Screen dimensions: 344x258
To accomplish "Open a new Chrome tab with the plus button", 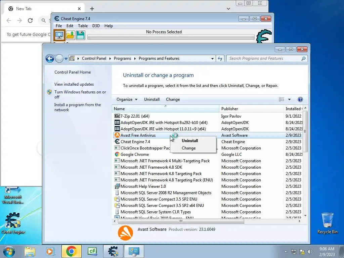I will pyautogui.click(x=92, y=9).
